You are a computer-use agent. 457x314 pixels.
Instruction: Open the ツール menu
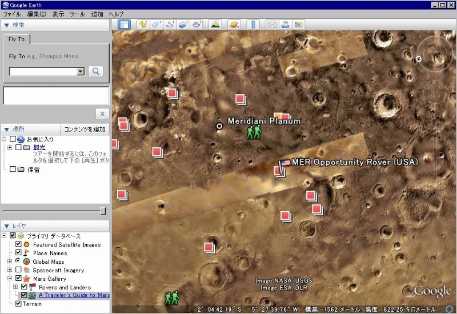(x=77, y=14)
